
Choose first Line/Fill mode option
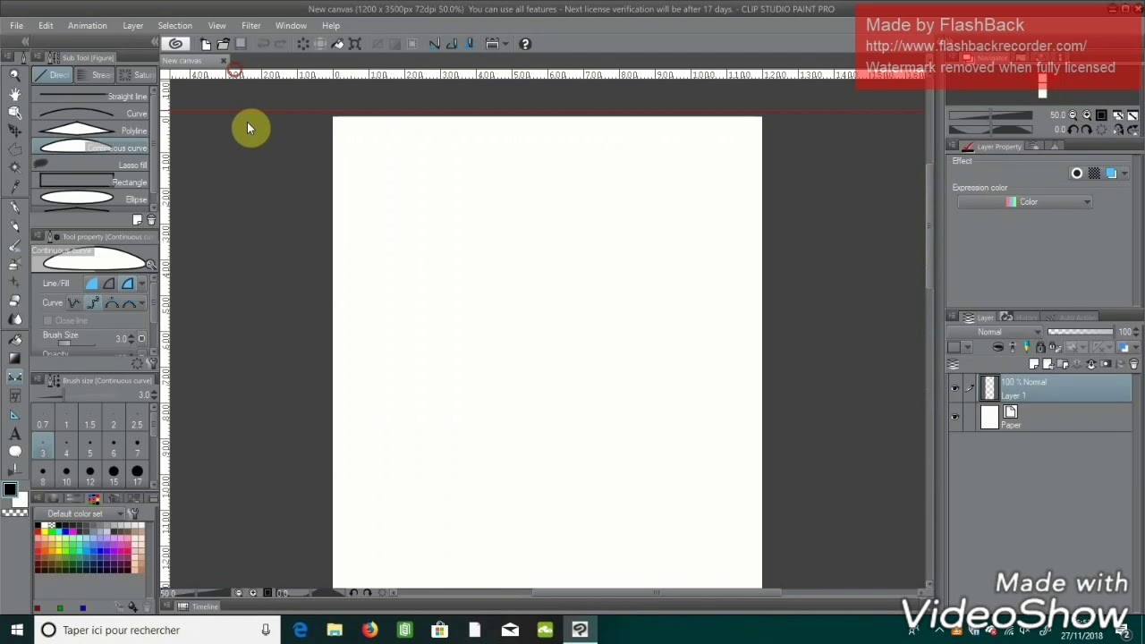(x=91, y=284)
